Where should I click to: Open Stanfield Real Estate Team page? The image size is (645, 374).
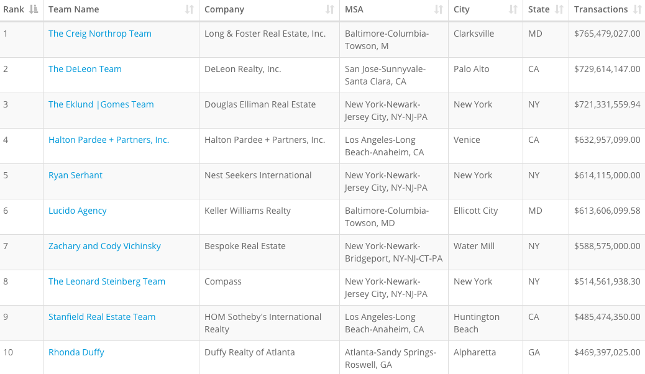[x=102, y=317]
